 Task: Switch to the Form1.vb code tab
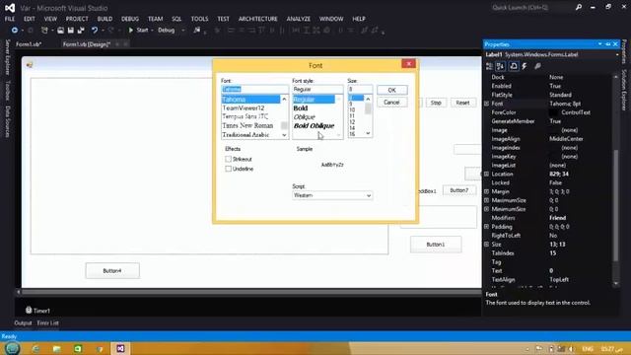[29, 44]
